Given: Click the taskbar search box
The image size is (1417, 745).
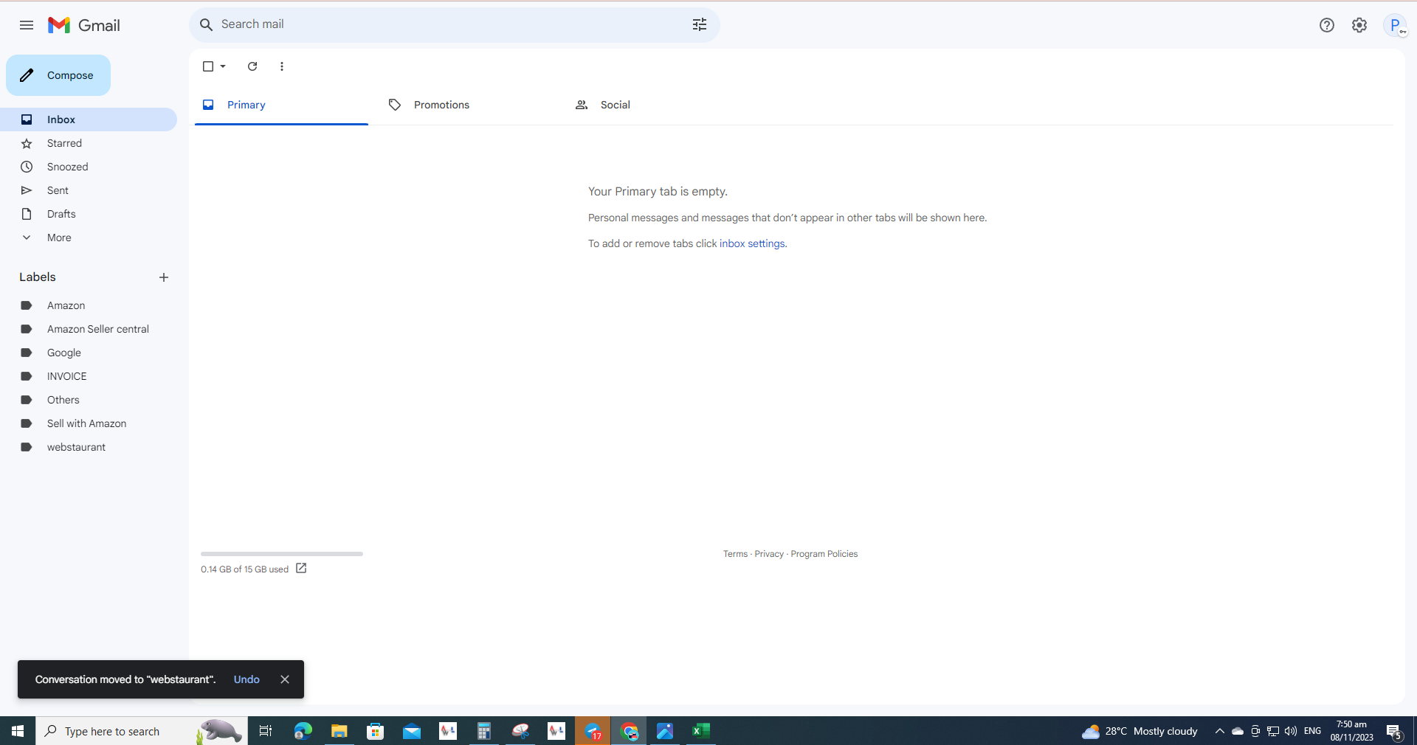Looking at the screenshot, I should pos(142,731).
